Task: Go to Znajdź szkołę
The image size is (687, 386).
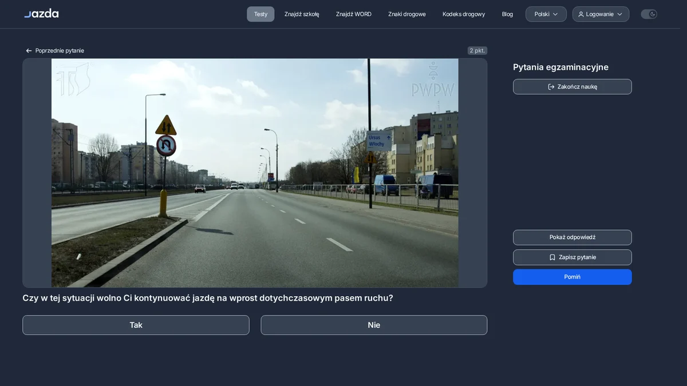Action: 302,14
